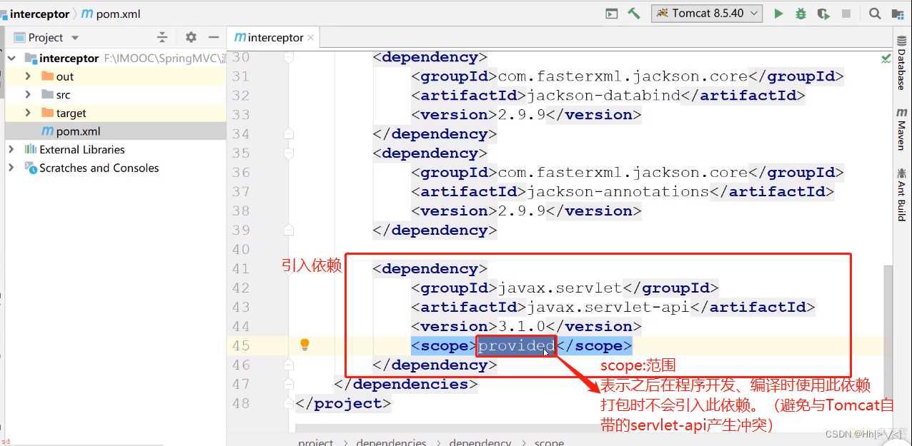
Task: Open Project panel settings gear
Action: tap(191, 37)
